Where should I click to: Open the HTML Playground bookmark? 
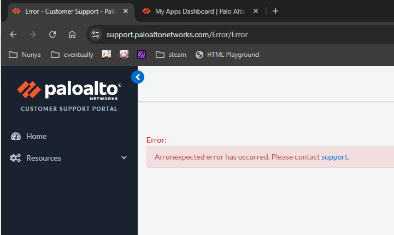[227, 55]
